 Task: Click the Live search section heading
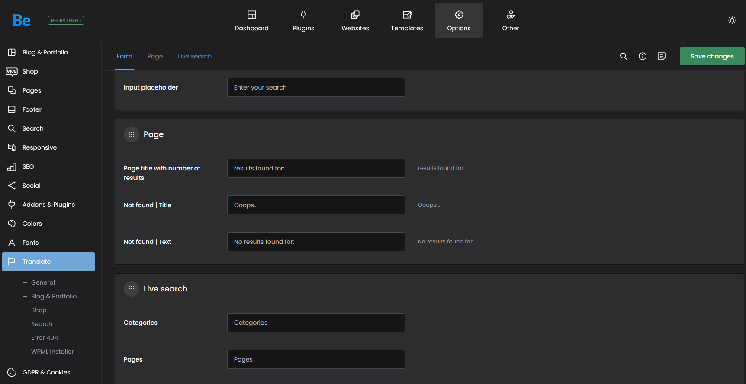(x=165, y=289)
